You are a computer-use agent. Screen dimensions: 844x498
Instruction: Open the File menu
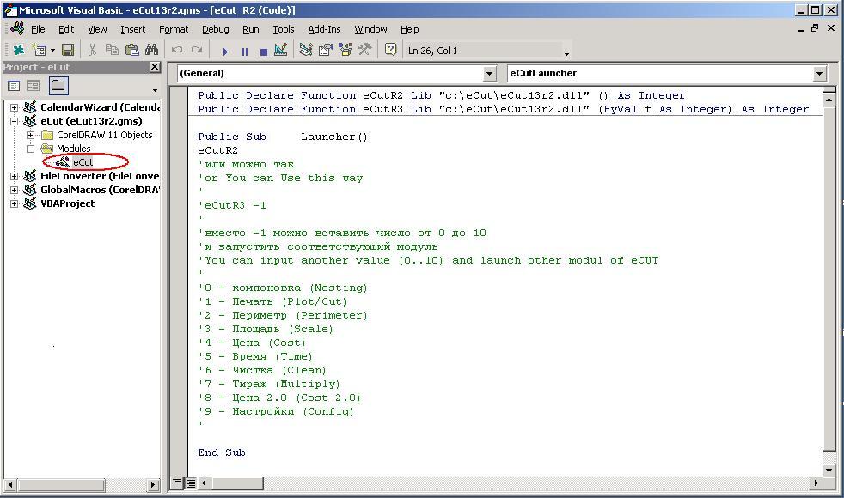click(38, 29)
